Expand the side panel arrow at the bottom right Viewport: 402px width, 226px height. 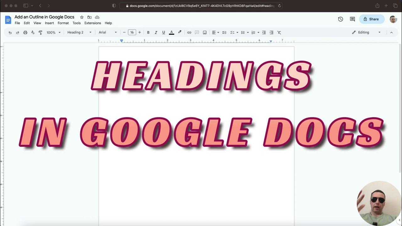click(399, 220)
